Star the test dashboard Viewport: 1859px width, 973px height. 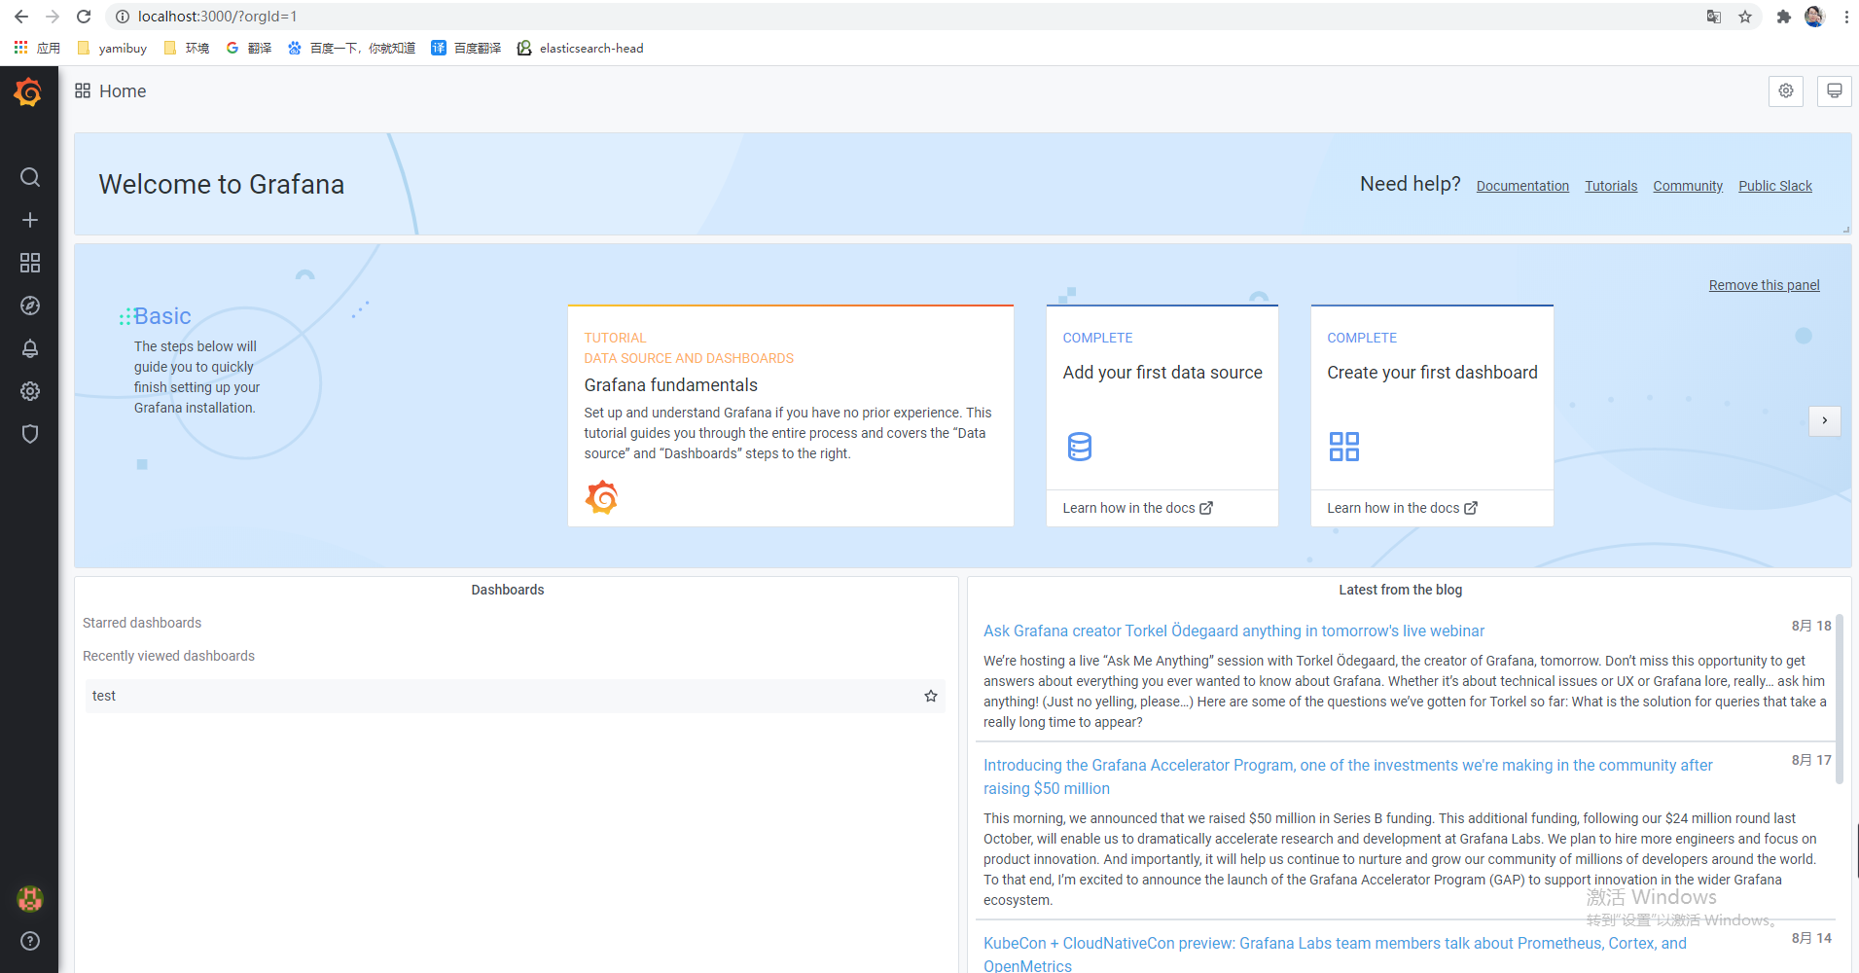pyautogui.click(x=931, y=696)
